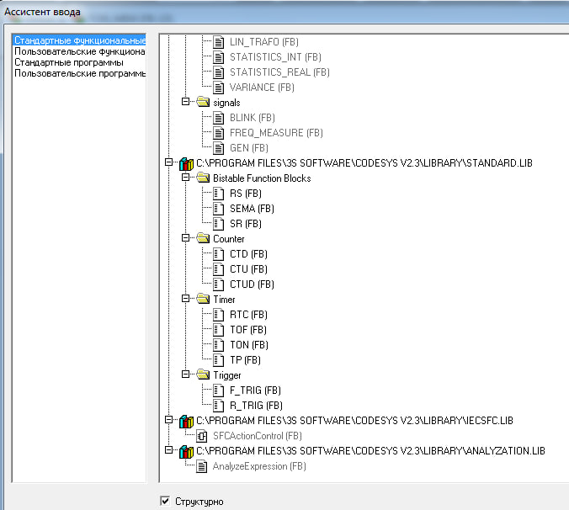Click the block icon beside SEMA (FB)

click(219, 209)
